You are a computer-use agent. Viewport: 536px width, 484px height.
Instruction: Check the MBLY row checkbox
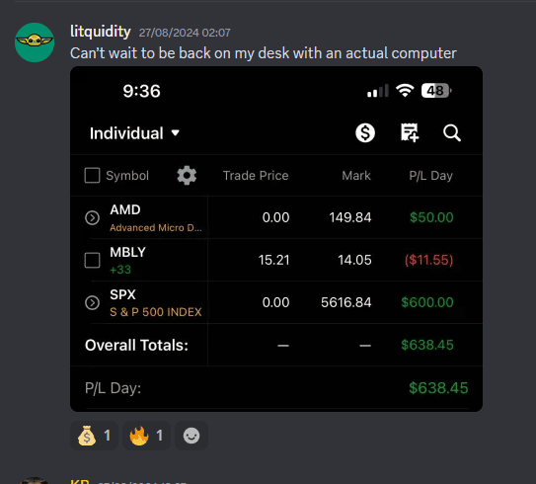[93, 260]
